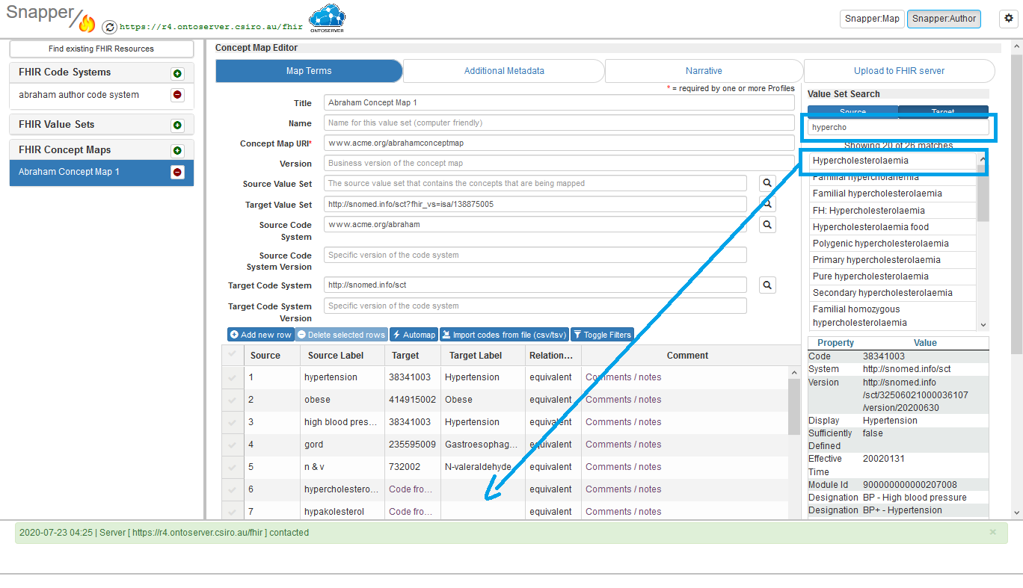Click the Source Value Set field
This screenshot has width=1023, height=588.
[535, 183]
